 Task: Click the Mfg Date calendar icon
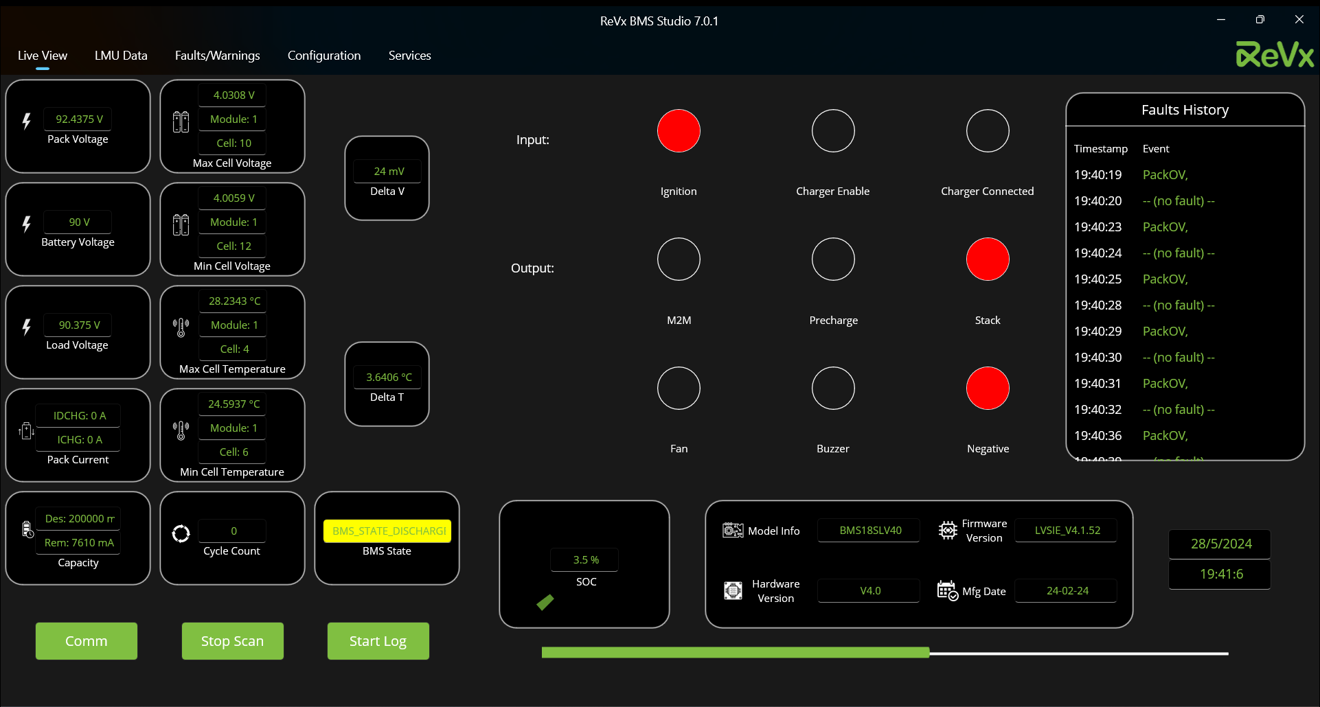[x=948, y=590]
